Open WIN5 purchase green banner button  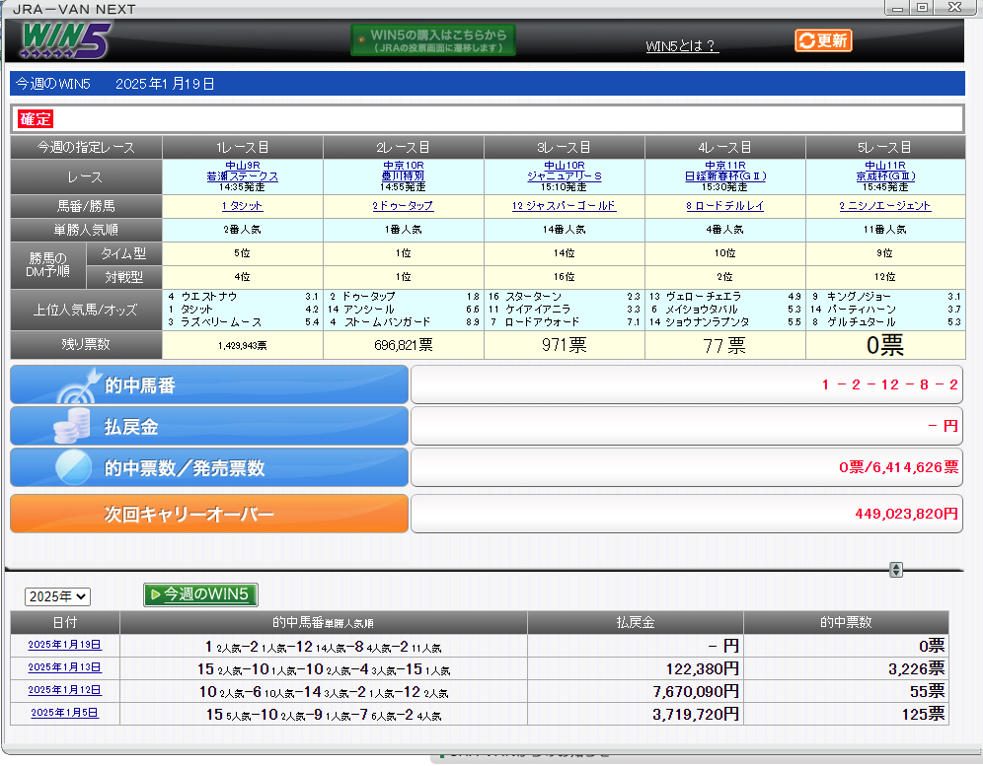[433, 40]
